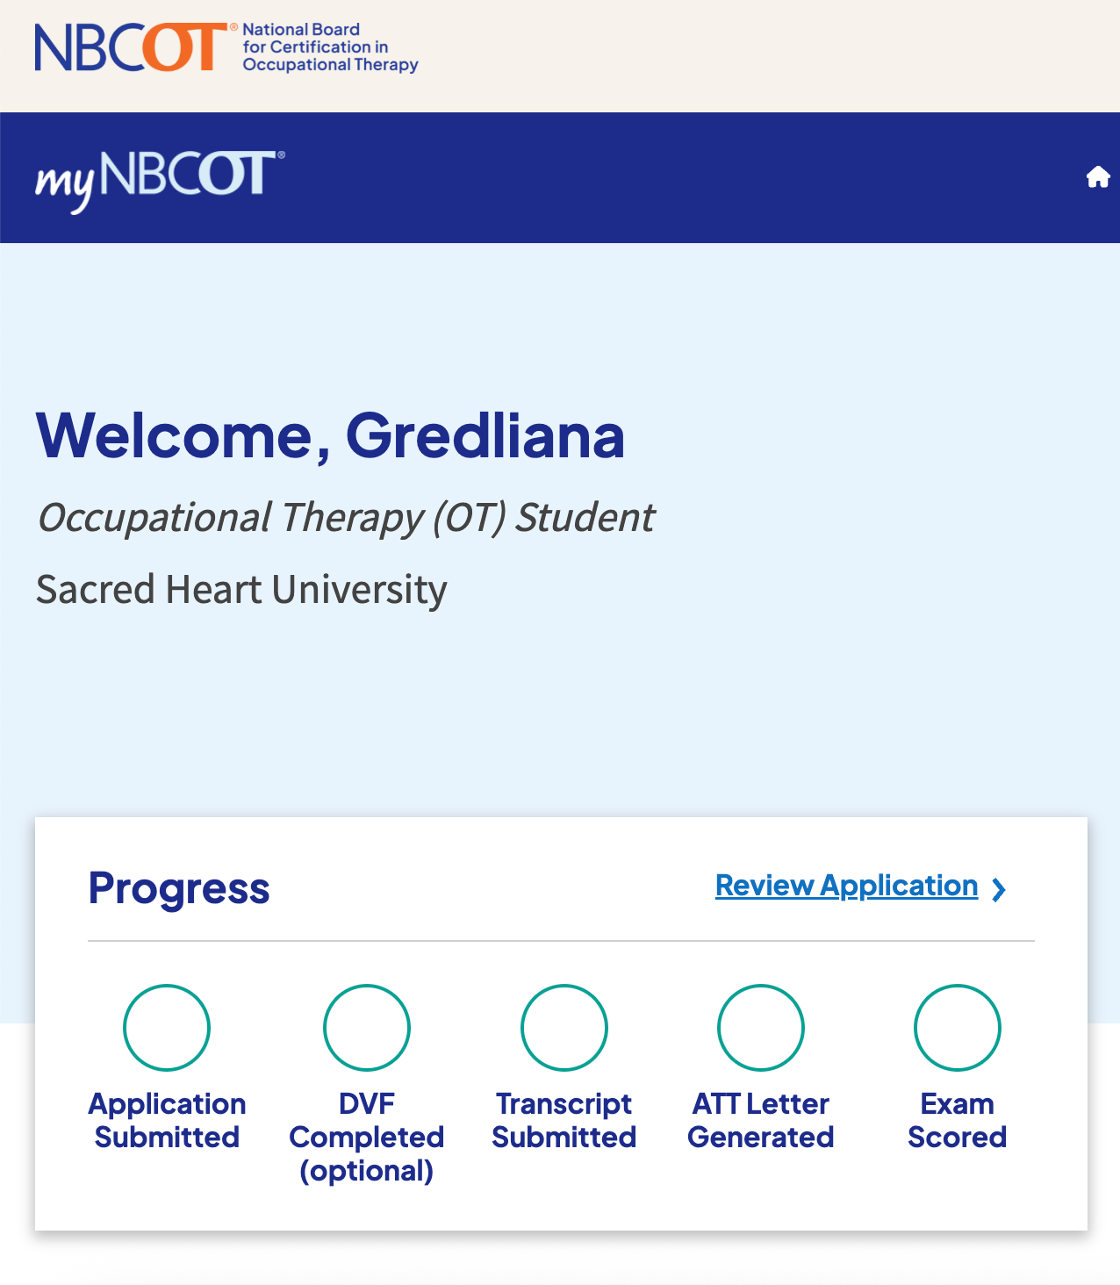Image resolution: width=1120 pixels, height=1285 pixels.
Task: Click the Application Submitted step label
Action: (x=167, y=1120)
